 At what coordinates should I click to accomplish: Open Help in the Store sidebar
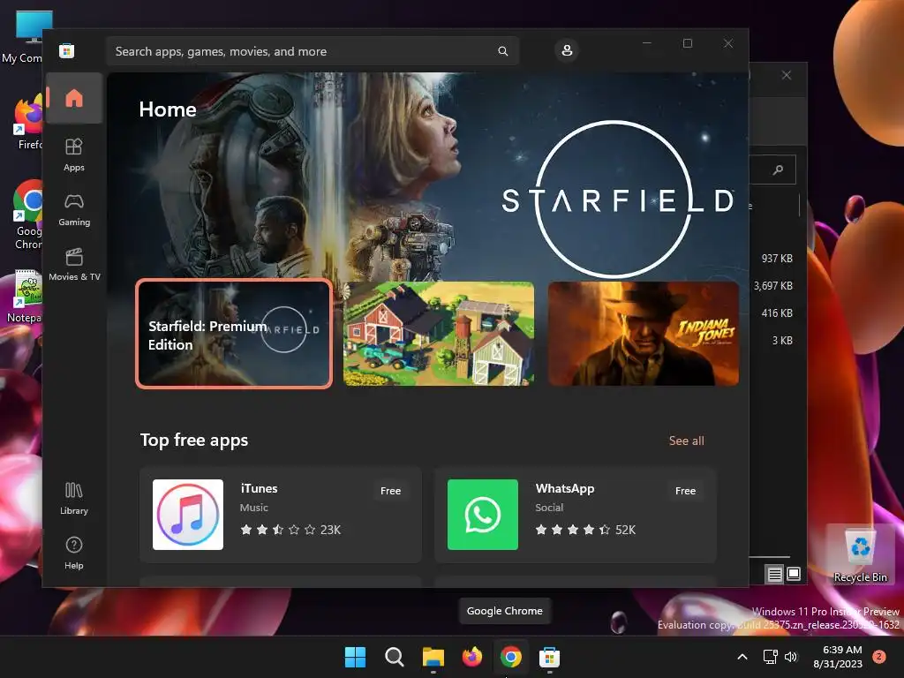[74, 553]
